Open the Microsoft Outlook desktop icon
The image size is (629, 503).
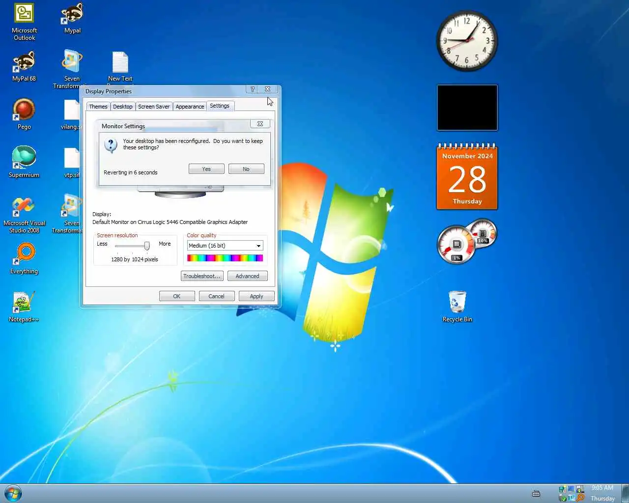(24, 22)
